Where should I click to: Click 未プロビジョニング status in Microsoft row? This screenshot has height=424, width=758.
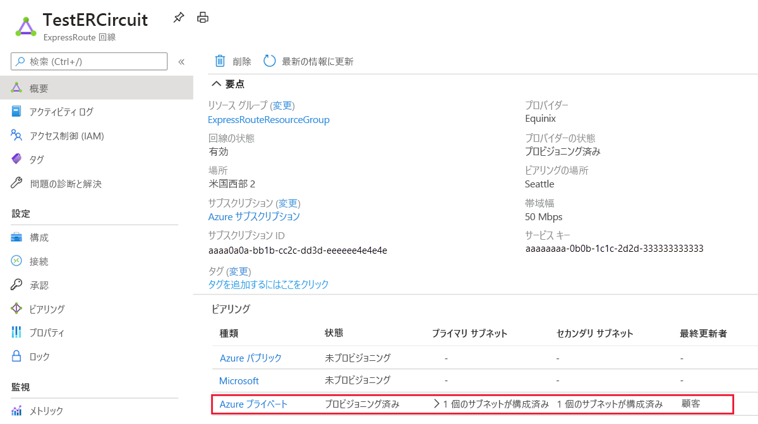(358, 380)
